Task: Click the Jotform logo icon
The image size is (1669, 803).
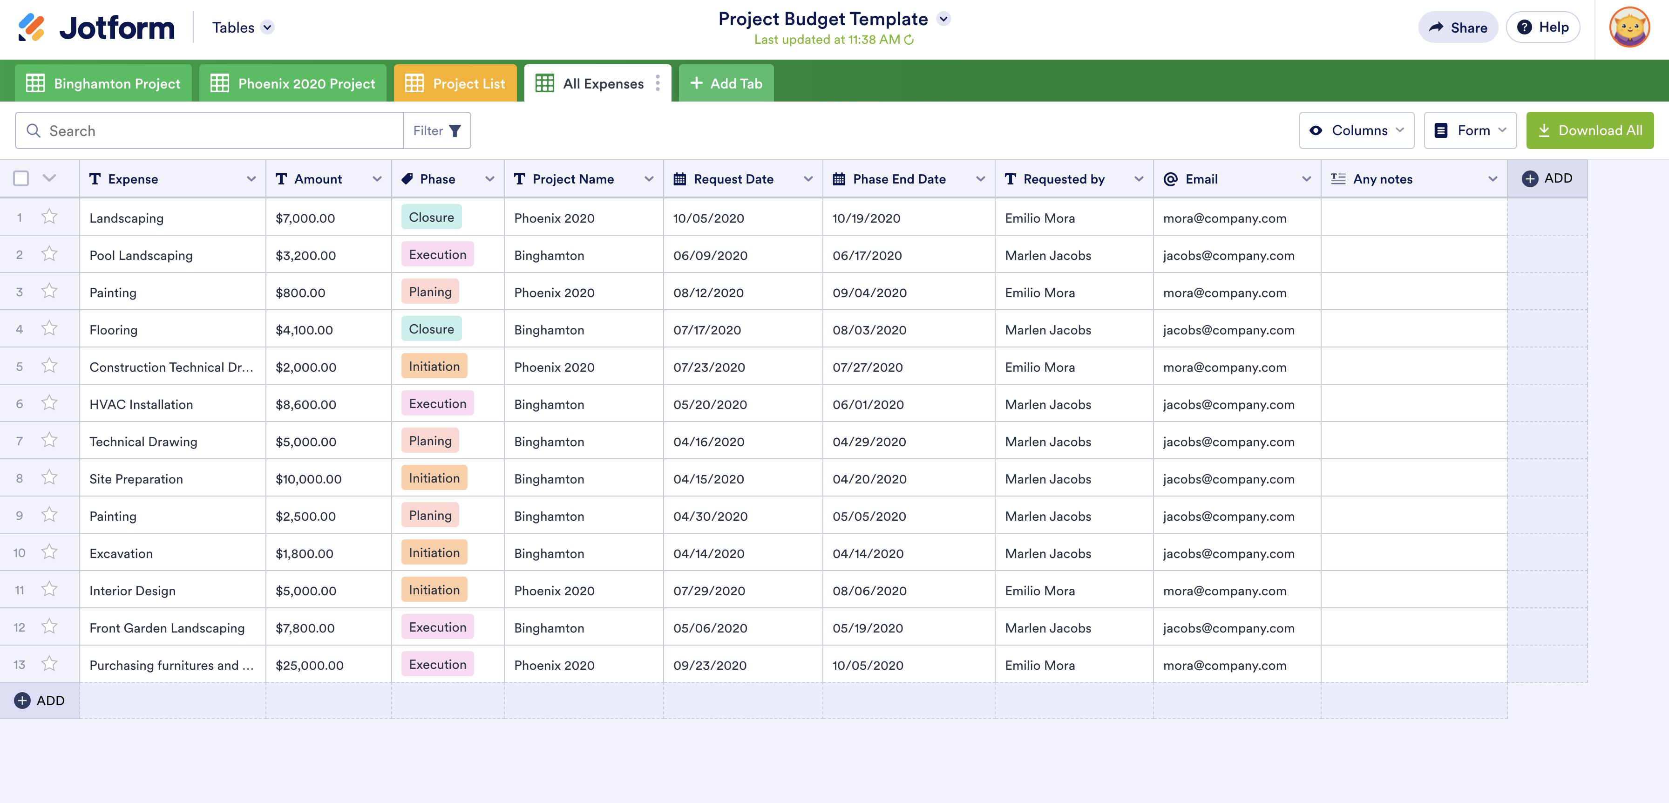Action: click(x=31, y=27)
